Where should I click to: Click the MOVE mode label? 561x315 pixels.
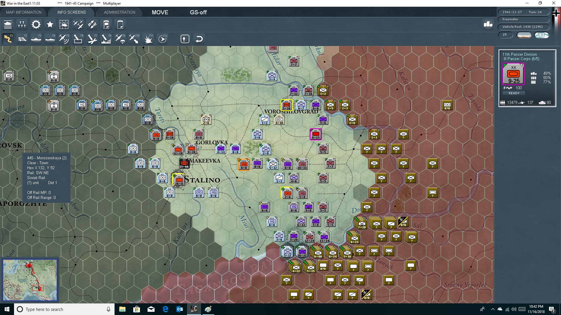[x=160, y=12]
